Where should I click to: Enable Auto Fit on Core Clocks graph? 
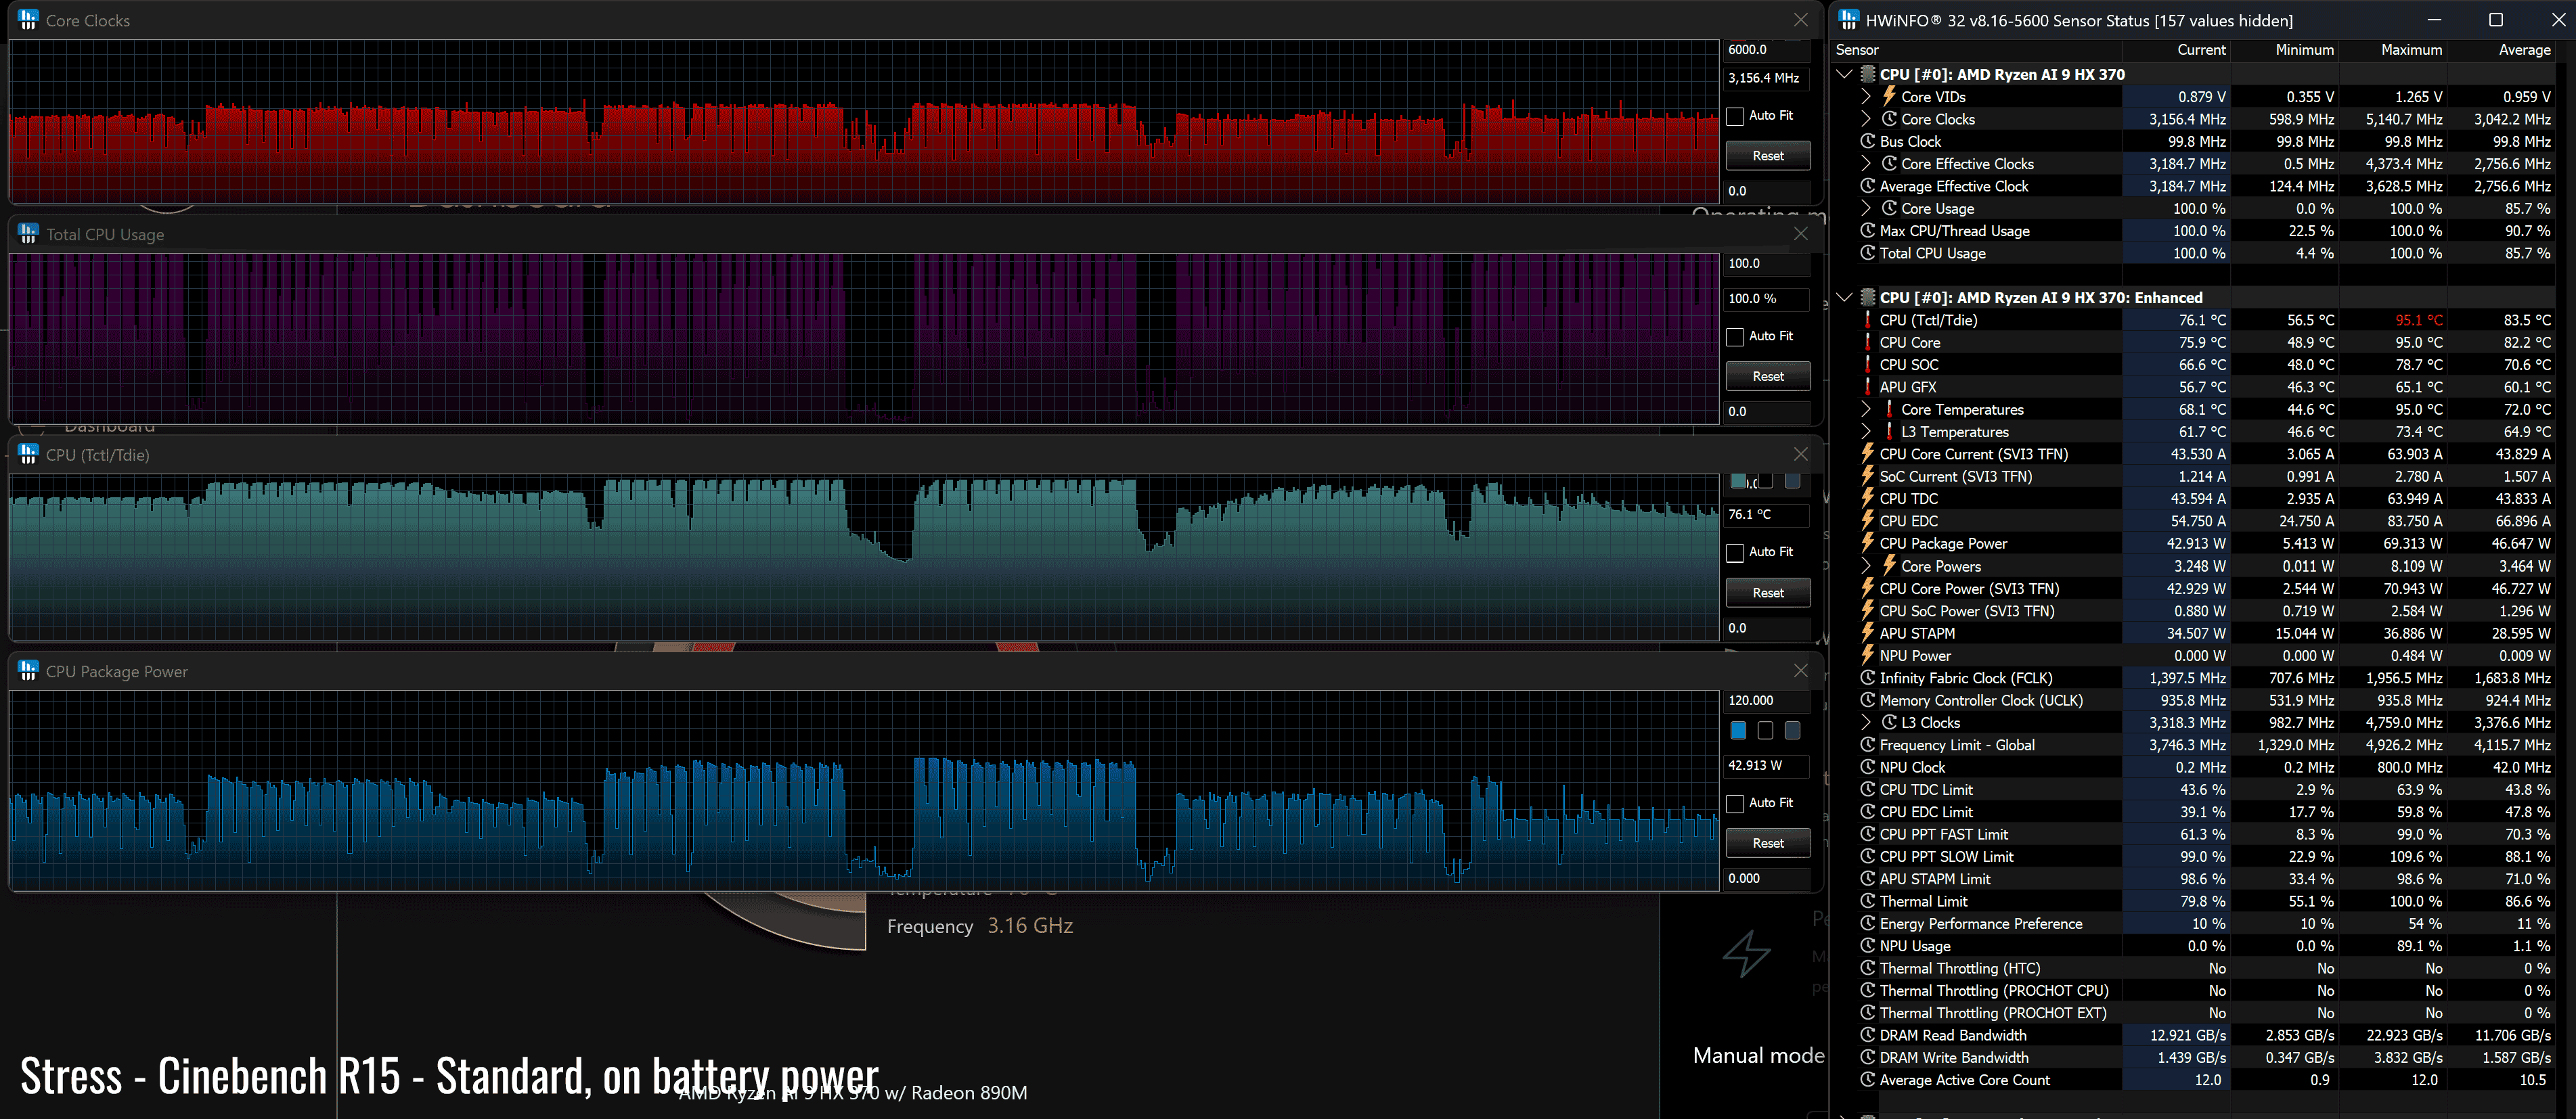[1736, 116]
